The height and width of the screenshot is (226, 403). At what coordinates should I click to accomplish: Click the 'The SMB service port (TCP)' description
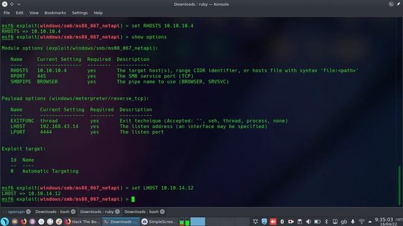point(155,76)
